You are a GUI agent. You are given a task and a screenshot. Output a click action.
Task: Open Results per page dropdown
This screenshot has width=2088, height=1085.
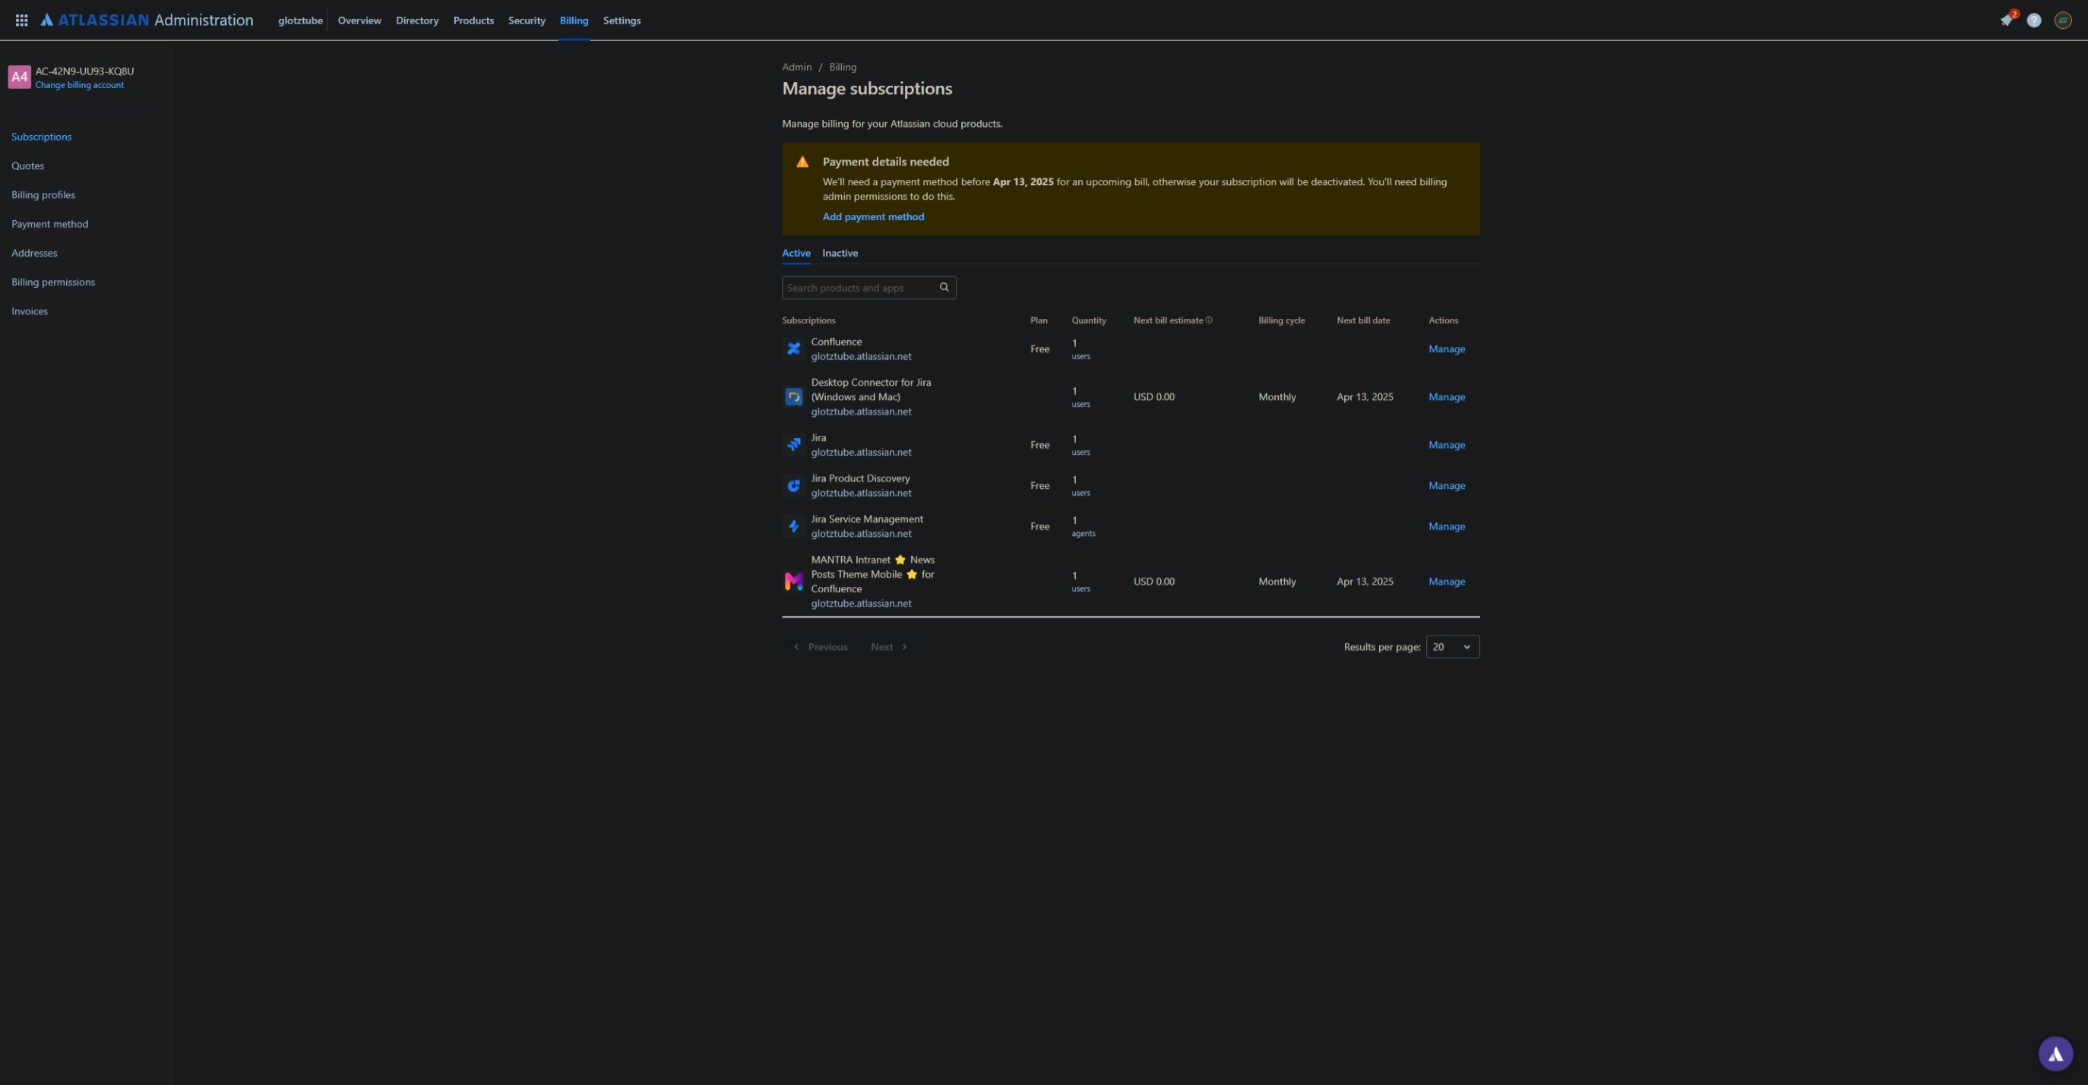[x=1453, y=647]
